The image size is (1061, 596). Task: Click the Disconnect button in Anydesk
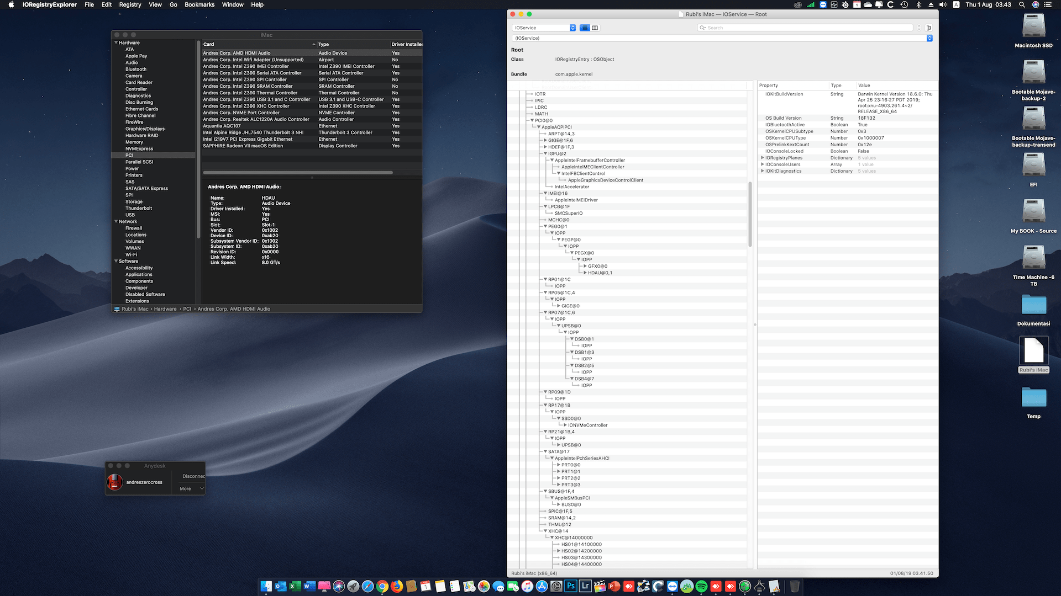pyautogui.click(x=193, y=476)
